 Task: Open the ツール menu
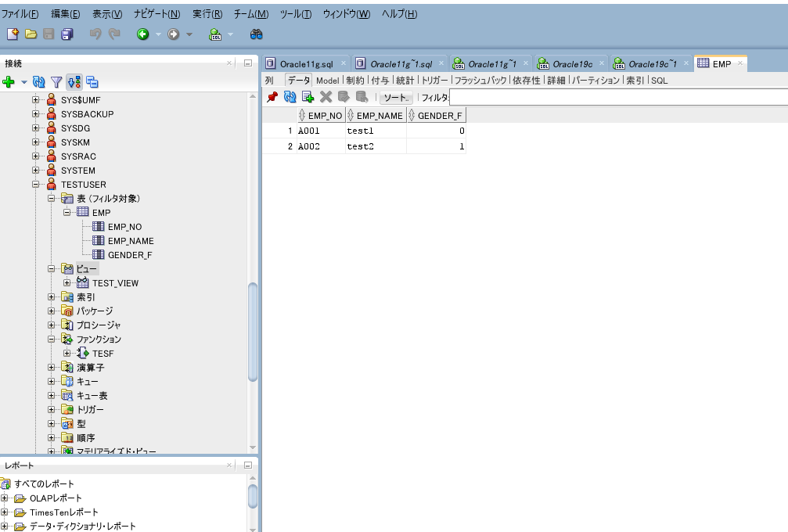coord(296,14)
